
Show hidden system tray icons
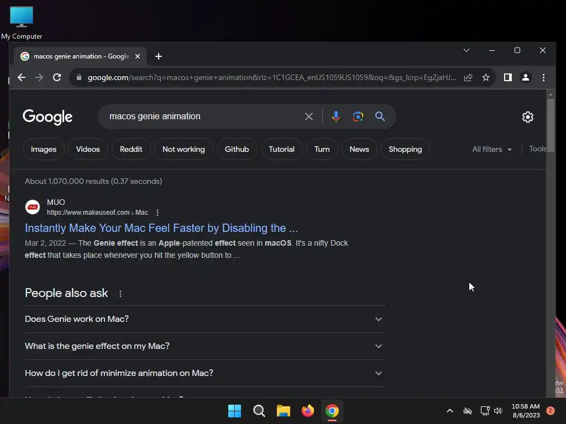point(450,411)
